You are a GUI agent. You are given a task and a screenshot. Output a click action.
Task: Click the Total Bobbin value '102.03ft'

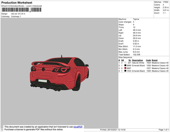pyautogui.click(x=137, y=55)
